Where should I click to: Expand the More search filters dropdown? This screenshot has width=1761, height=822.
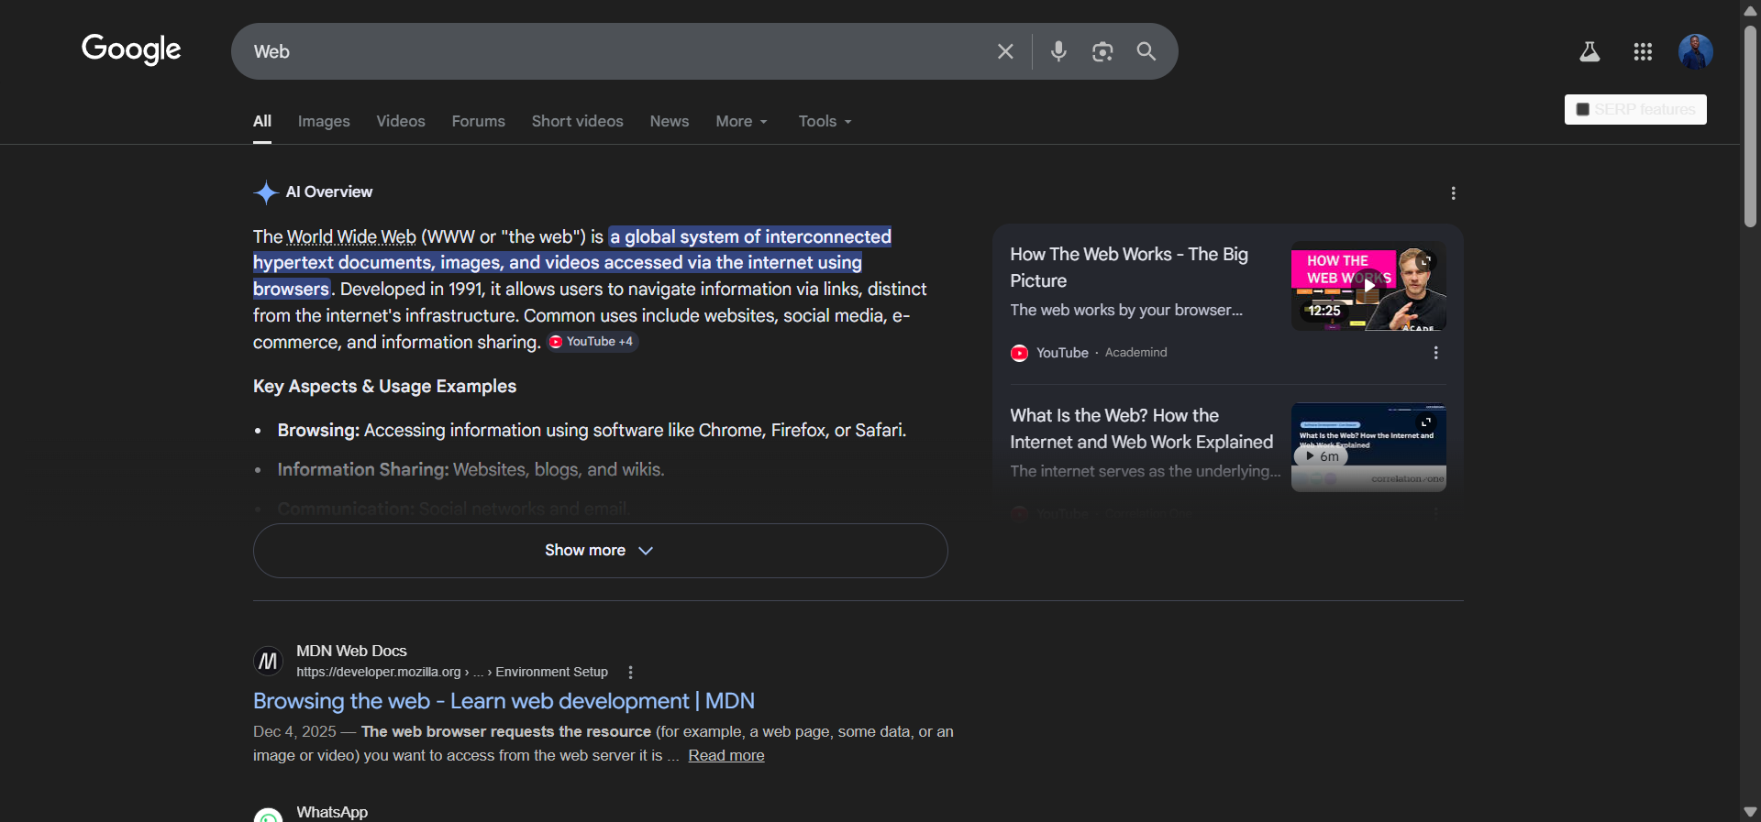click(x=741, y=121)
